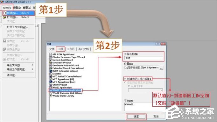Click the MFC AppWizard (exe) icon

(51, 82)
